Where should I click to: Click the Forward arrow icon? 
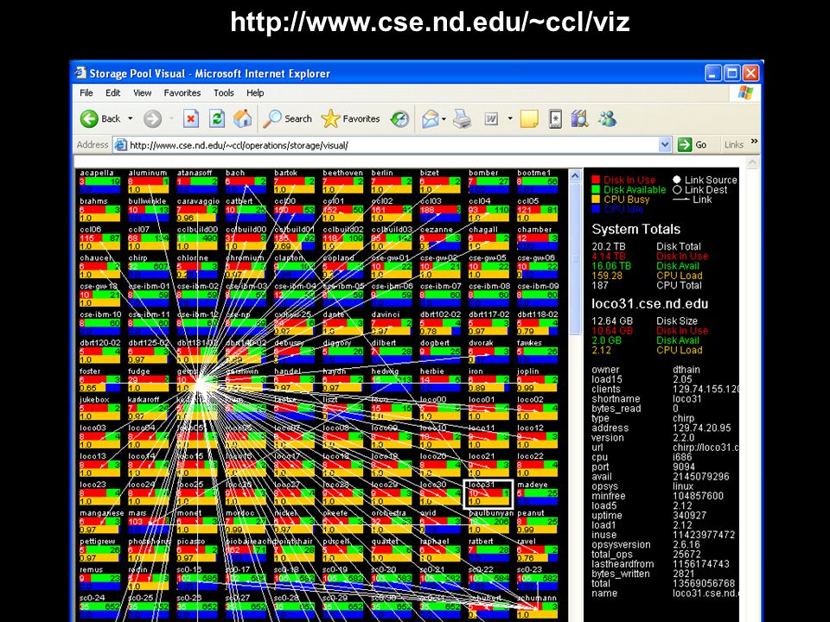(x=152, y=118)
